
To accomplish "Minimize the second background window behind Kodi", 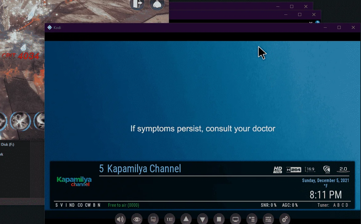I will (x=286, y=14).
